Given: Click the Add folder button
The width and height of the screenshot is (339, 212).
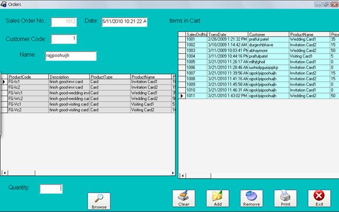Looking at the screenshot, I should pyautogui.click(x=218, y=199).
